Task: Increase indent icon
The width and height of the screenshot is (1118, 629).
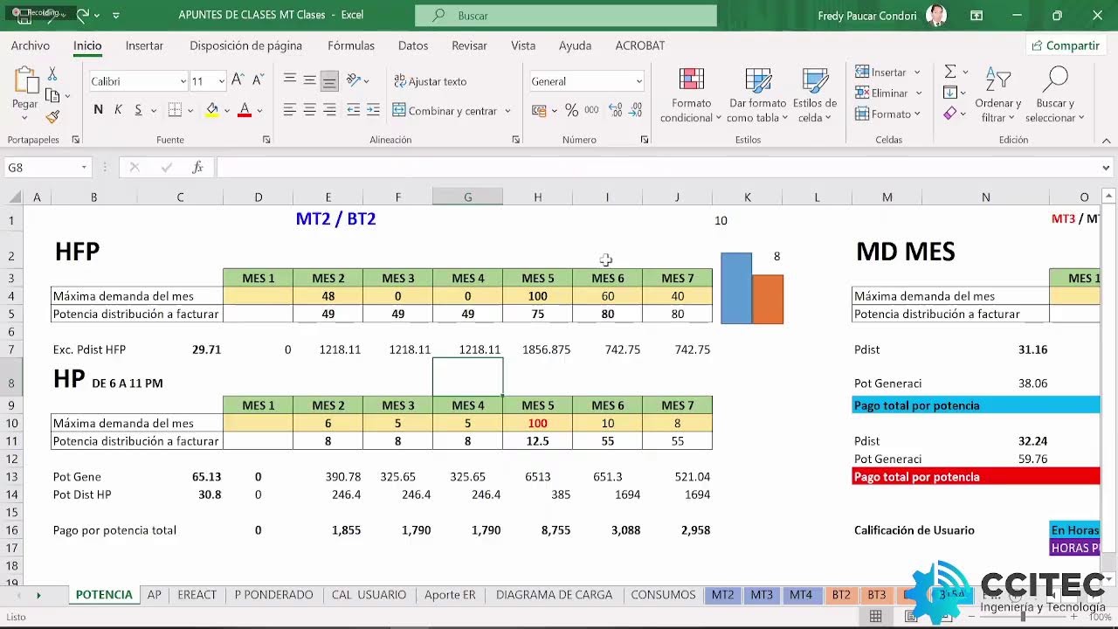Action: pos(373,110)
